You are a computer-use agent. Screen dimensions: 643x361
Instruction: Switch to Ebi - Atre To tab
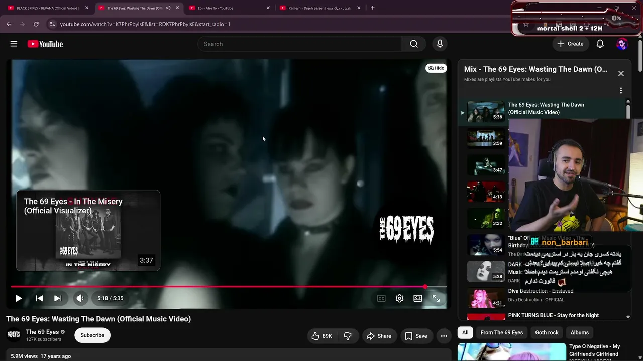pyautogui.click(x=230, y=8)
